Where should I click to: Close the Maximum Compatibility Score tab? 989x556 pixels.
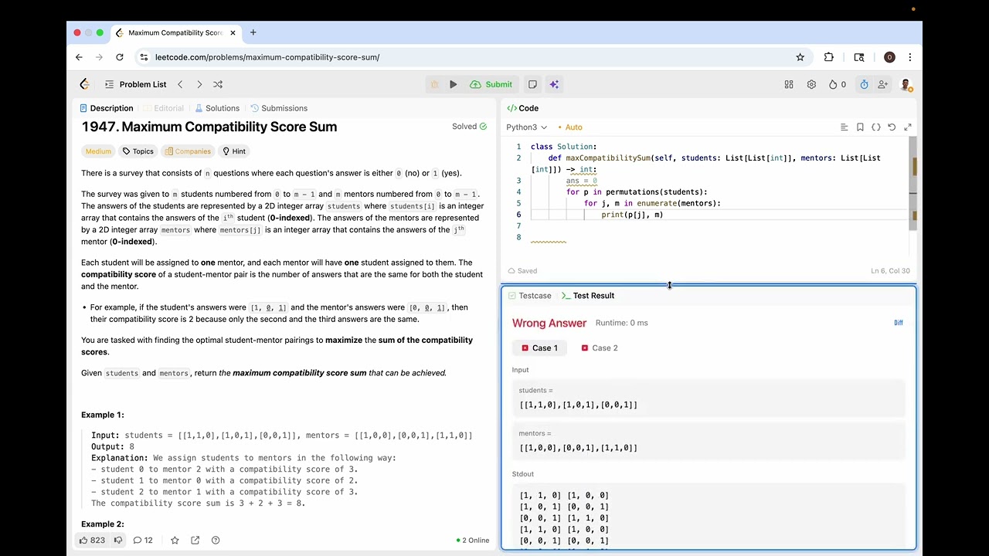pyautogui.click(x=233, y=32)
